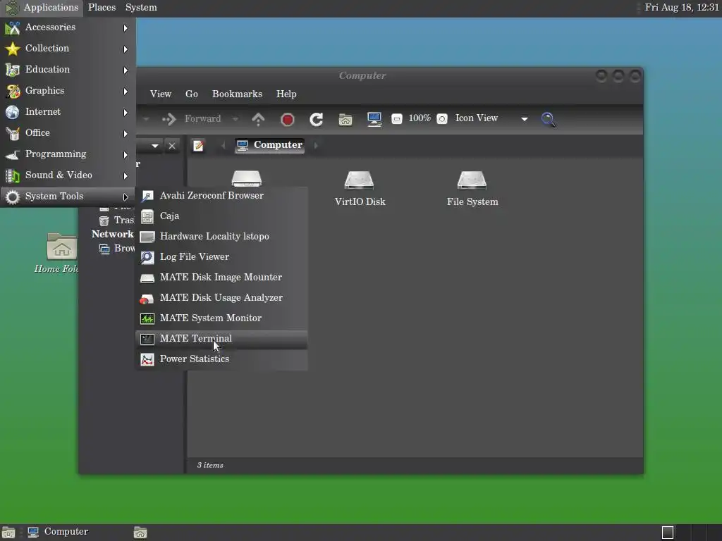Image resolution: width=722 pixels, height=541 pixels.
Task: Open Power Statistics entry
Action: pyautogui.click(x=221, y=359)
